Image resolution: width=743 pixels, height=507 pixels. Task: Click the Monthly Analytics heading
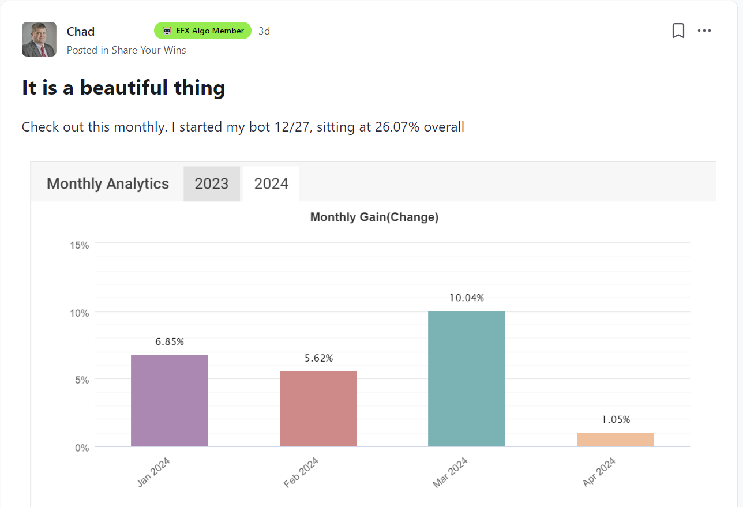108,184
